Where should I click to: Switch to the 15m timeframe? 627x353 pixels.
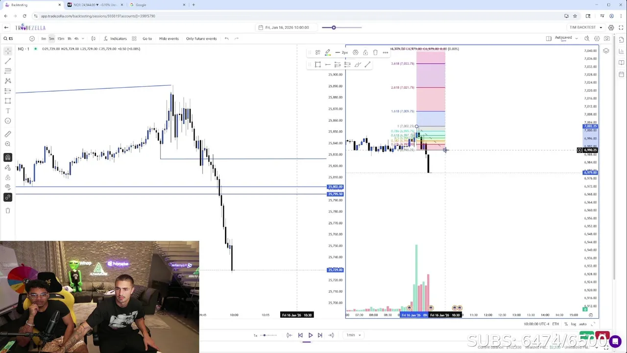[x=61, y=38]
